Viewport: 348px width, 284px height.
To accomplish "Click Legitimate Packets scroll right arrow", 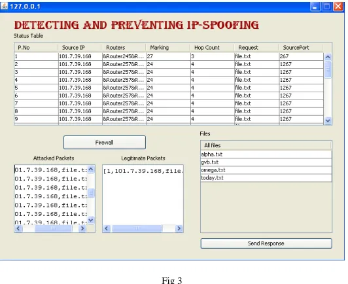I will click(x=179, y=228).
